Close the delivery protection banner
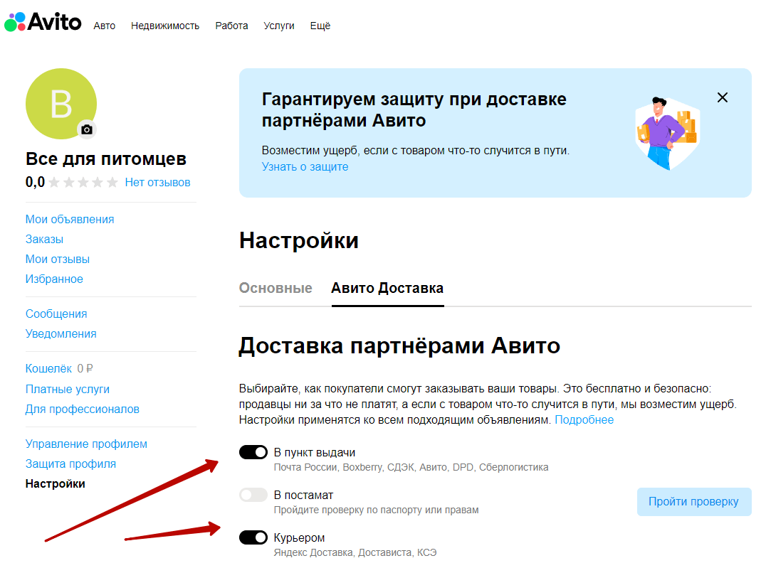 tap(722, 97)
